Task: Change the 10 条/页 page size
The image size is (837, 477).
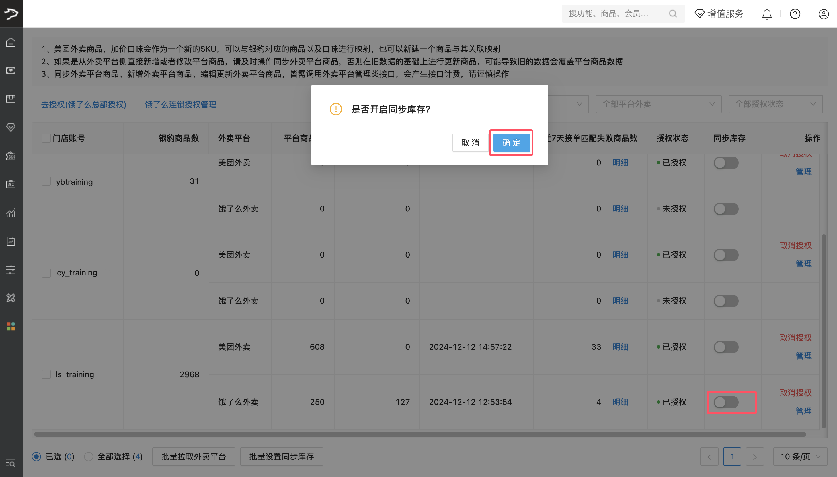Action: point(800,456)
